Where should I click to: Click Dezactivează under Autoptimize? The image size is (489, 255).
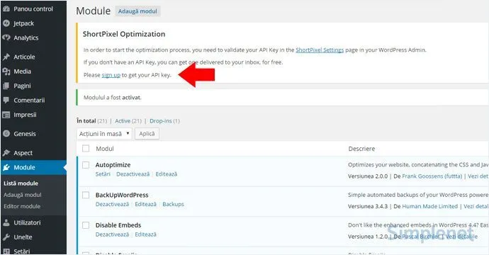click(x=133, y=174)
